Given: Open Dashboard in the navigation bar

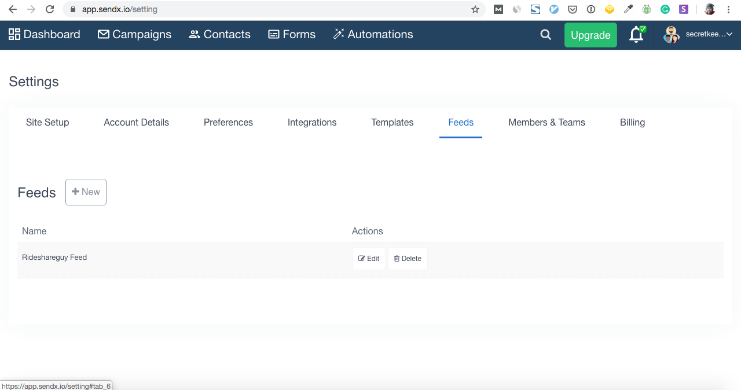Looking at the screenshot, I should [x=45, y=35].
